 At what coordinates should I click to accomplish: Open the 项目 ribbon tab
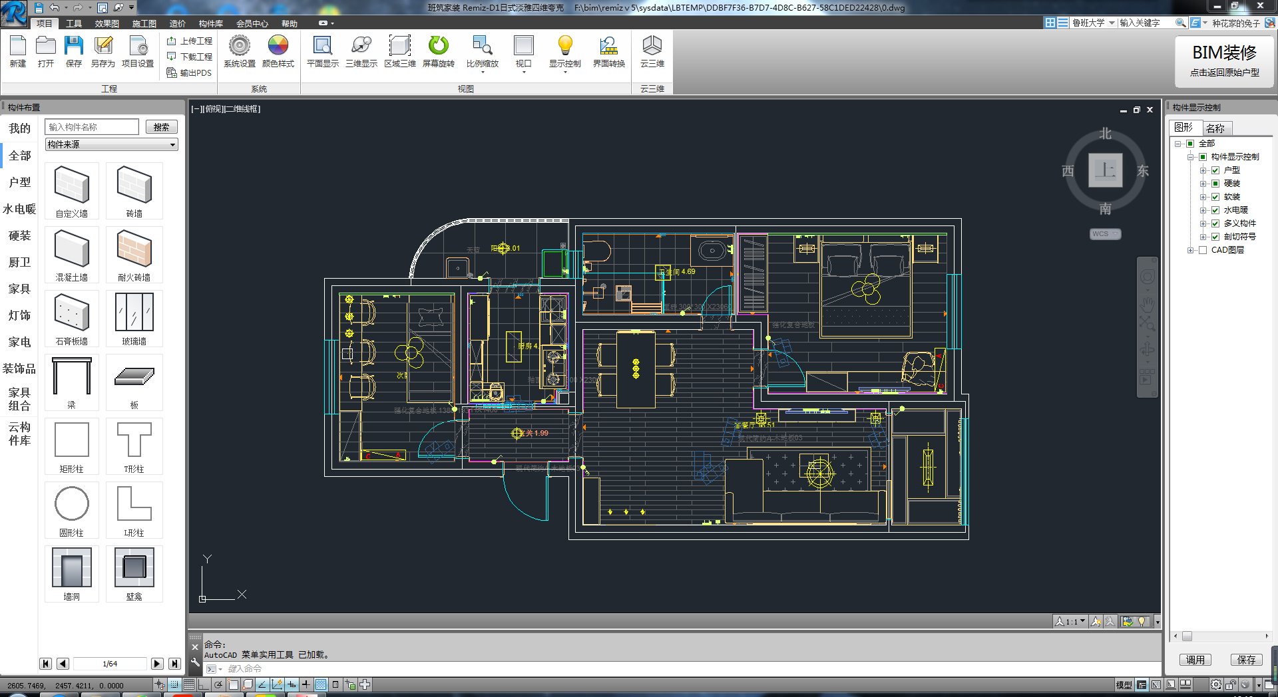click(x=45, y=23)
